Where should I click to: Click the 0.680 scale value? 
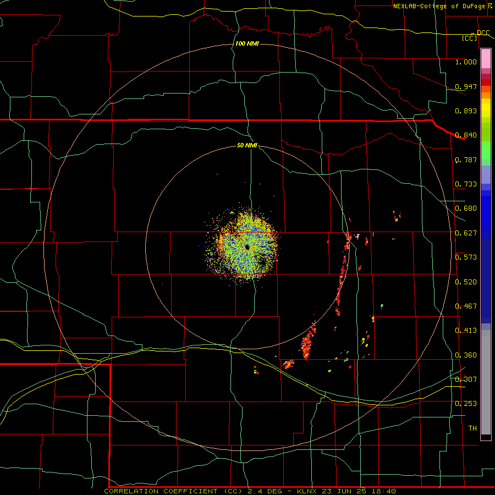coord(466,208)
